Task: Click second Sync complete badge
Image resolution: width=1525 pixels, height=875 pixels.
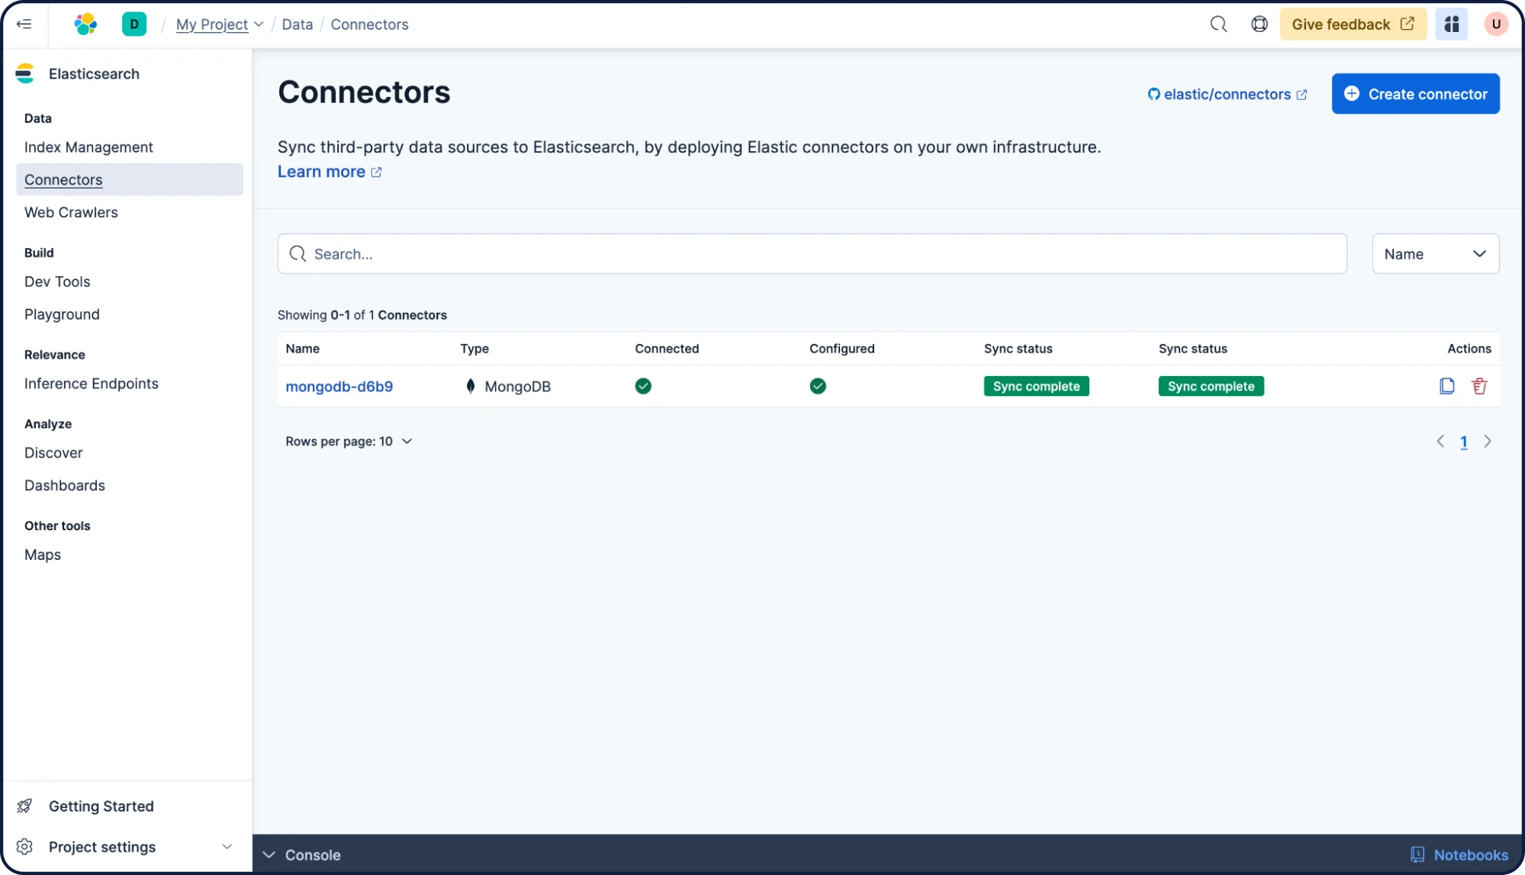Action: [x=1211, y=386]
